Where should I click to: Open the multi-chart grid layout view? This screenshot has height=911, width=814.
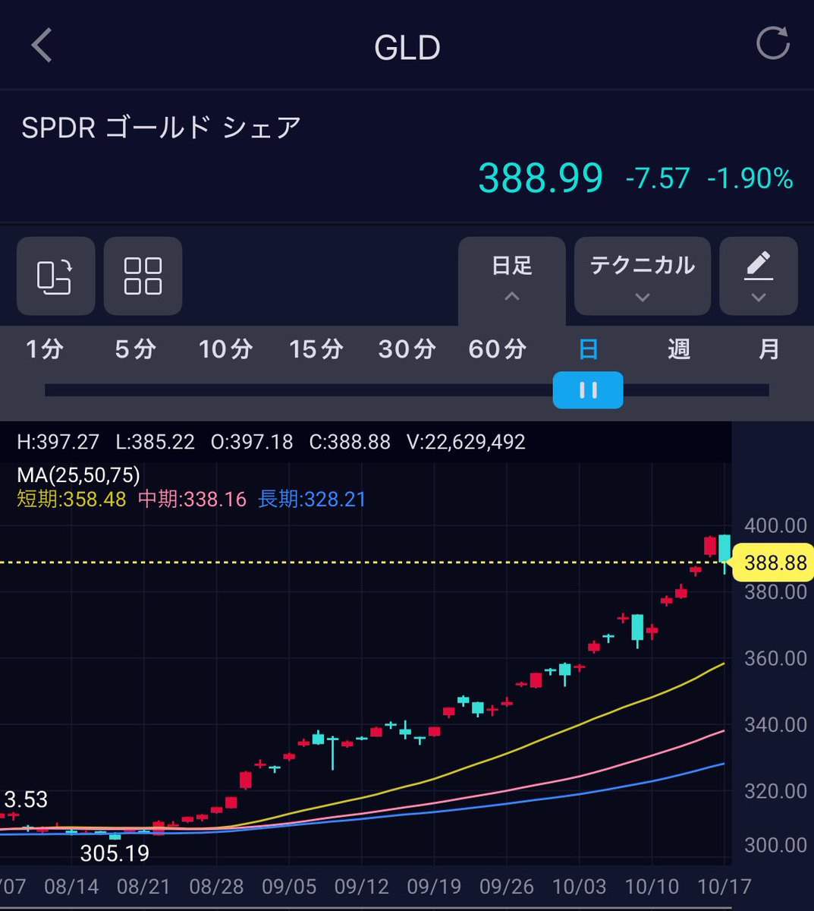143,276
